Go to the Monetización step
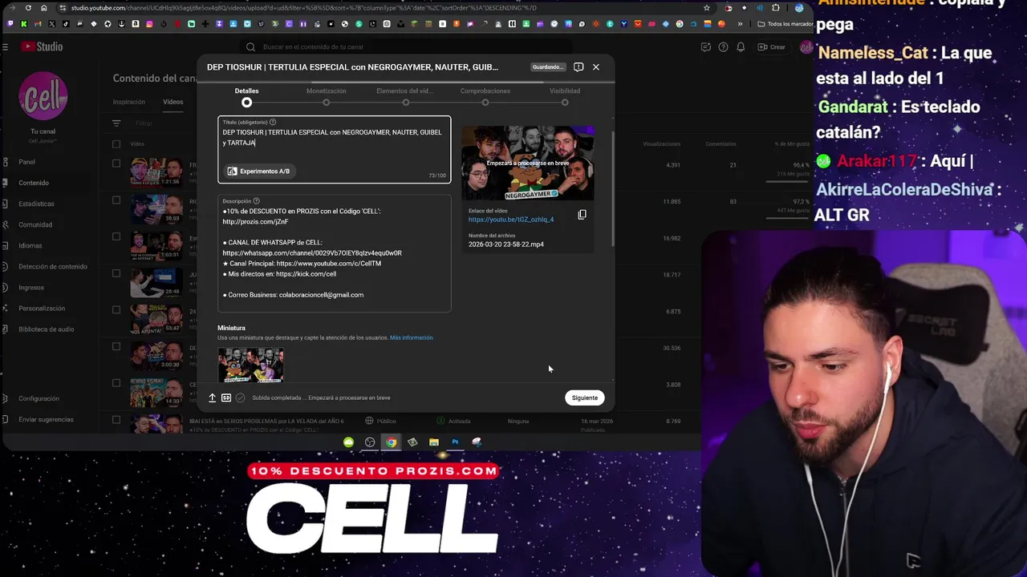 click(x=326, y=96)
